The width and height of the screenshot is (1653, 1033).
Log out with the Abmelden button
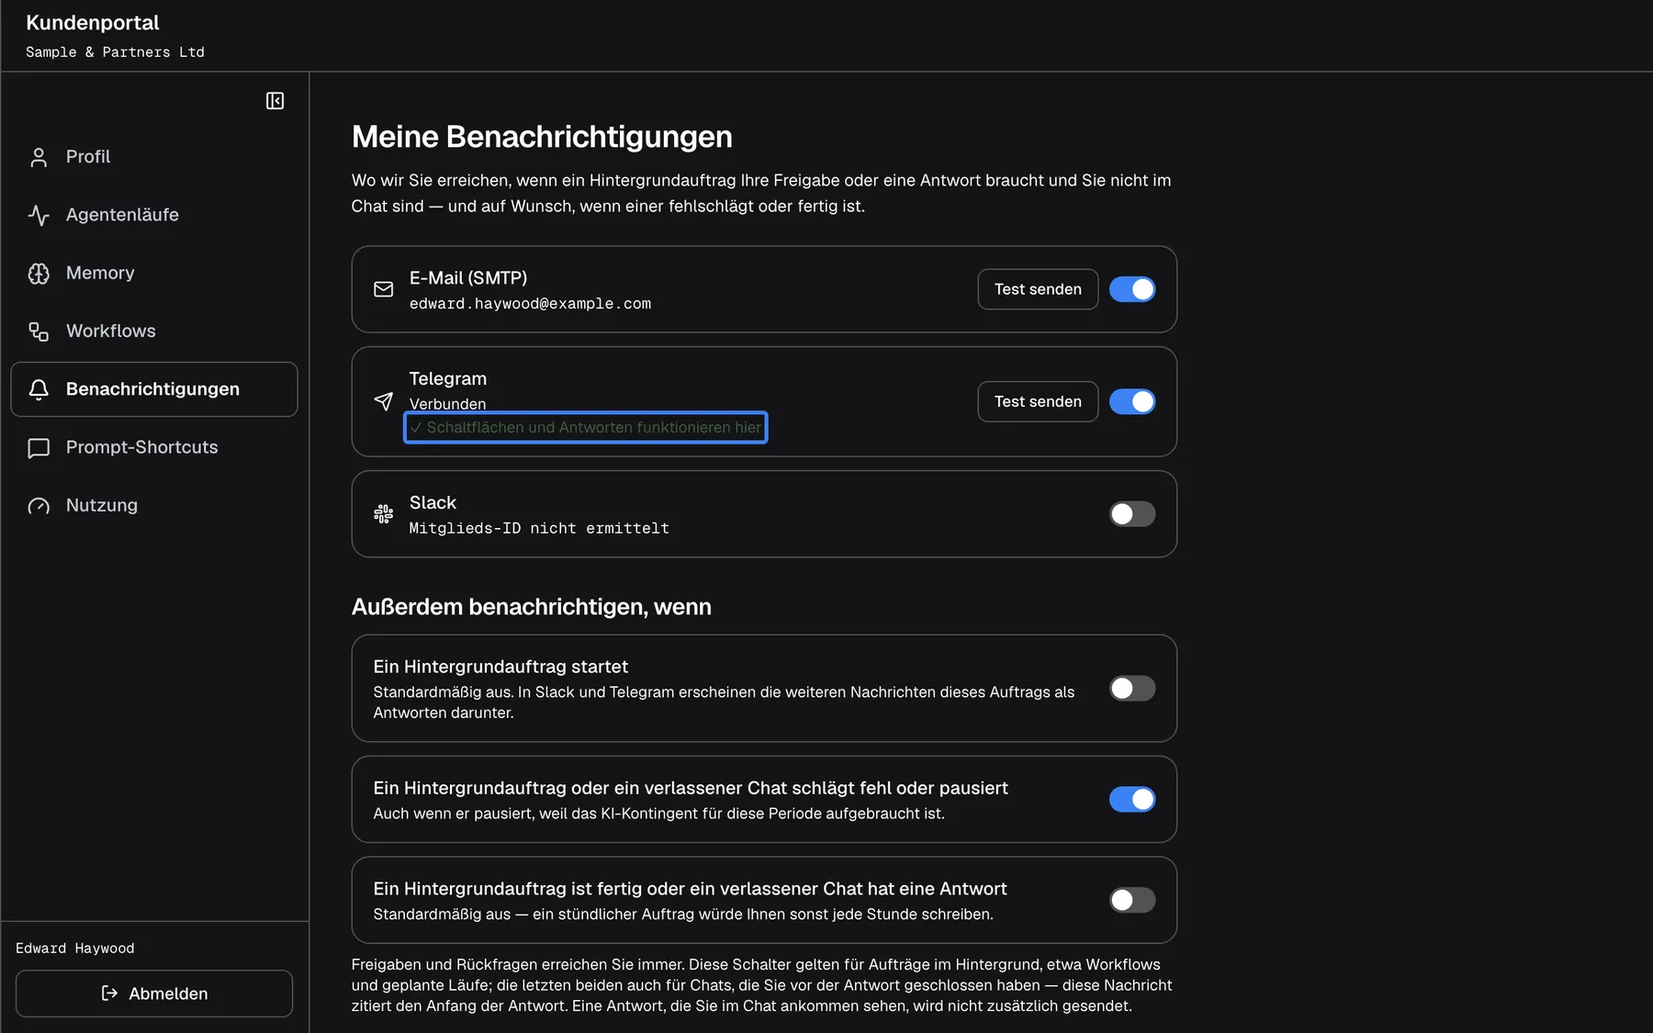(x=154, y=994)
